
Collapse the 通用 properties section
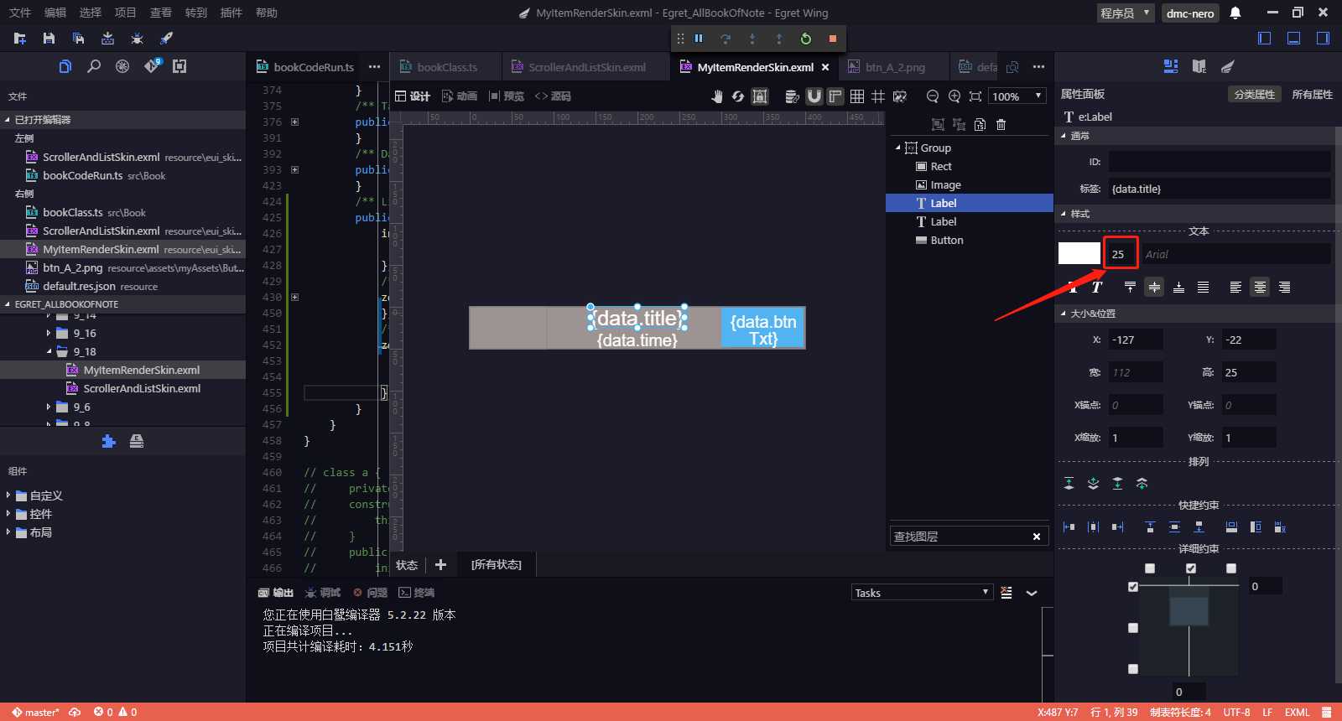1064,136
